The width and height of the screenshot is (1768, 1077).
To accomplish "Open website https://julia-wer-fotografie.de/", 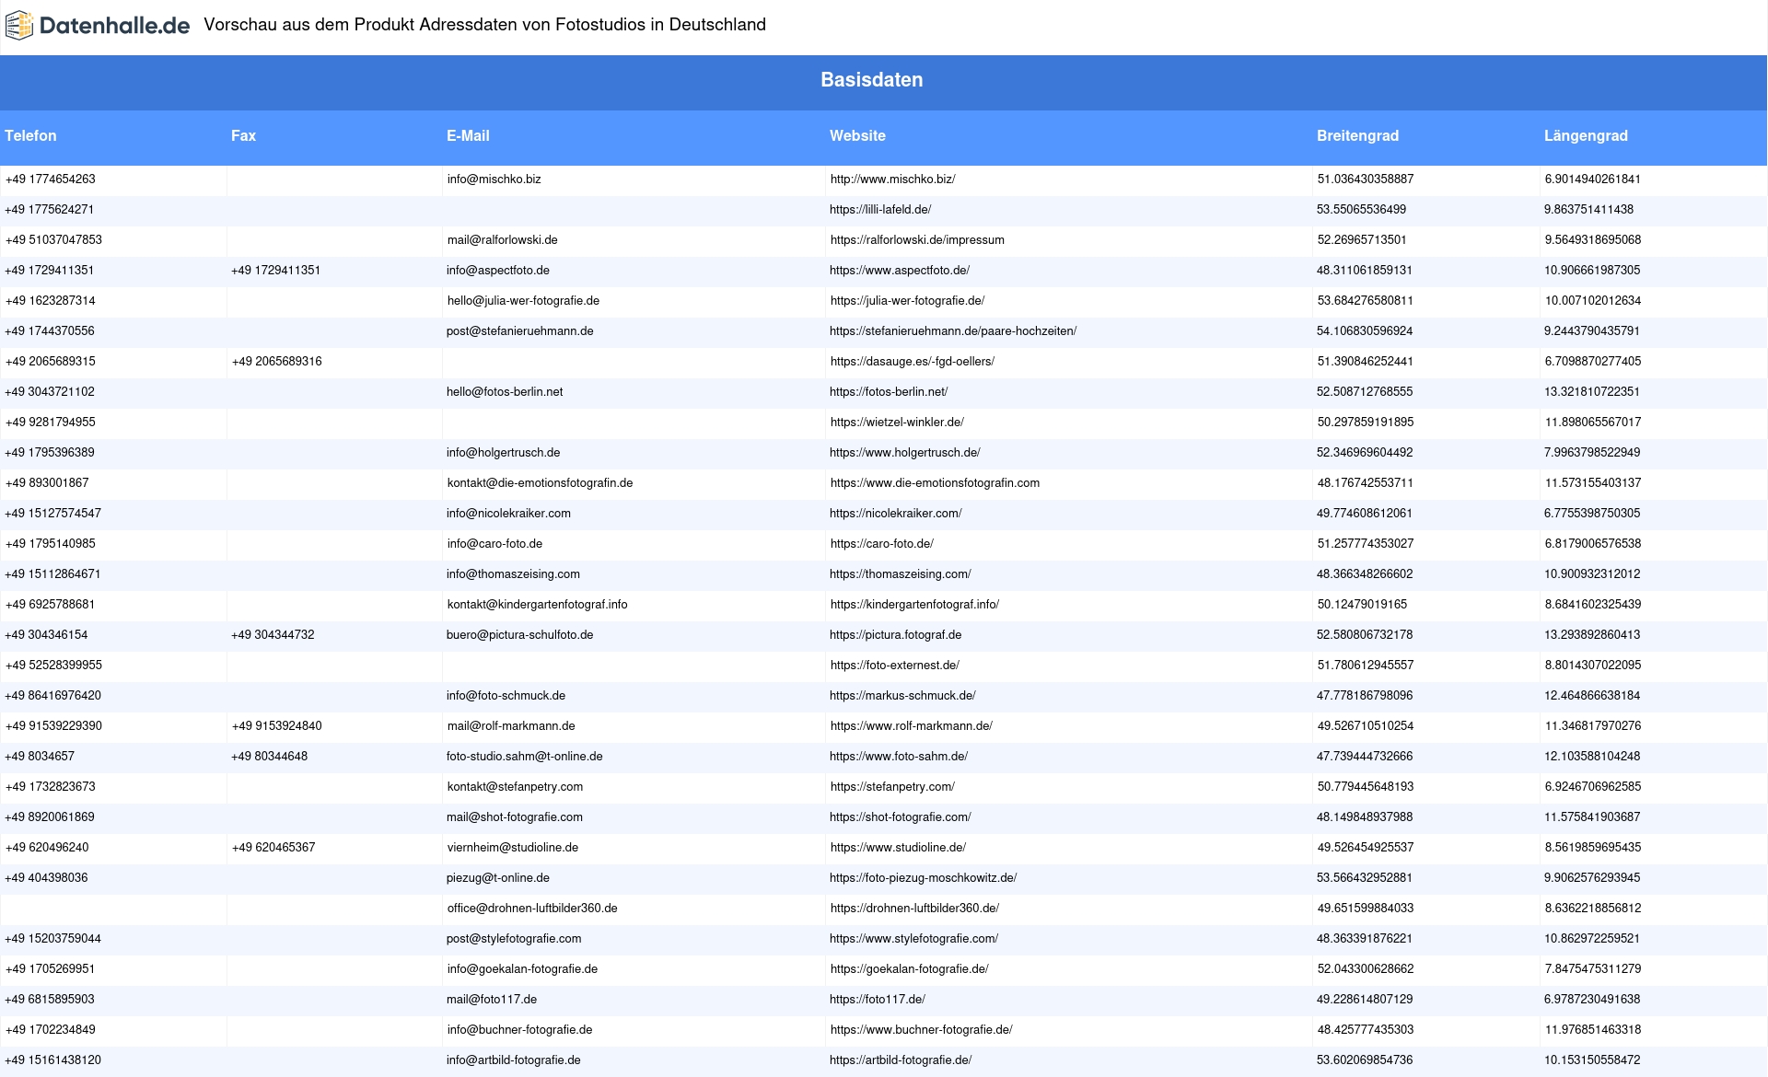I will tap(907, 301).
